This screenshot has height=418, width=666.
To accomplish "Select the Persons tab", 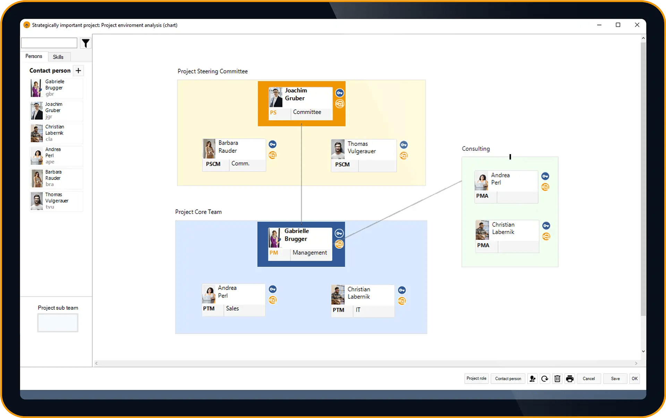I will click(34, 56).
